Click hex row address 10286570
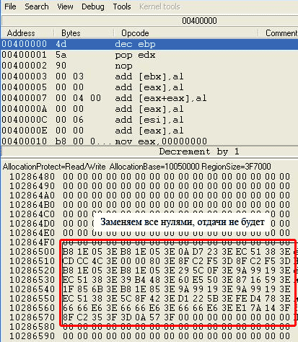This screenshot has height=342, width=298. pos(32,317)
